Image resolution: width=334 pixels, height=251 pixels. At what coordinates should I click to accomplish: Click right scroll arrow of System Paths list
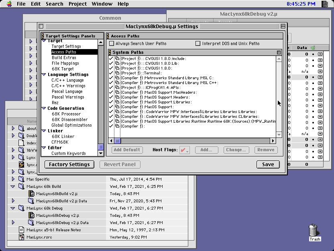click(x=273, y=141)
